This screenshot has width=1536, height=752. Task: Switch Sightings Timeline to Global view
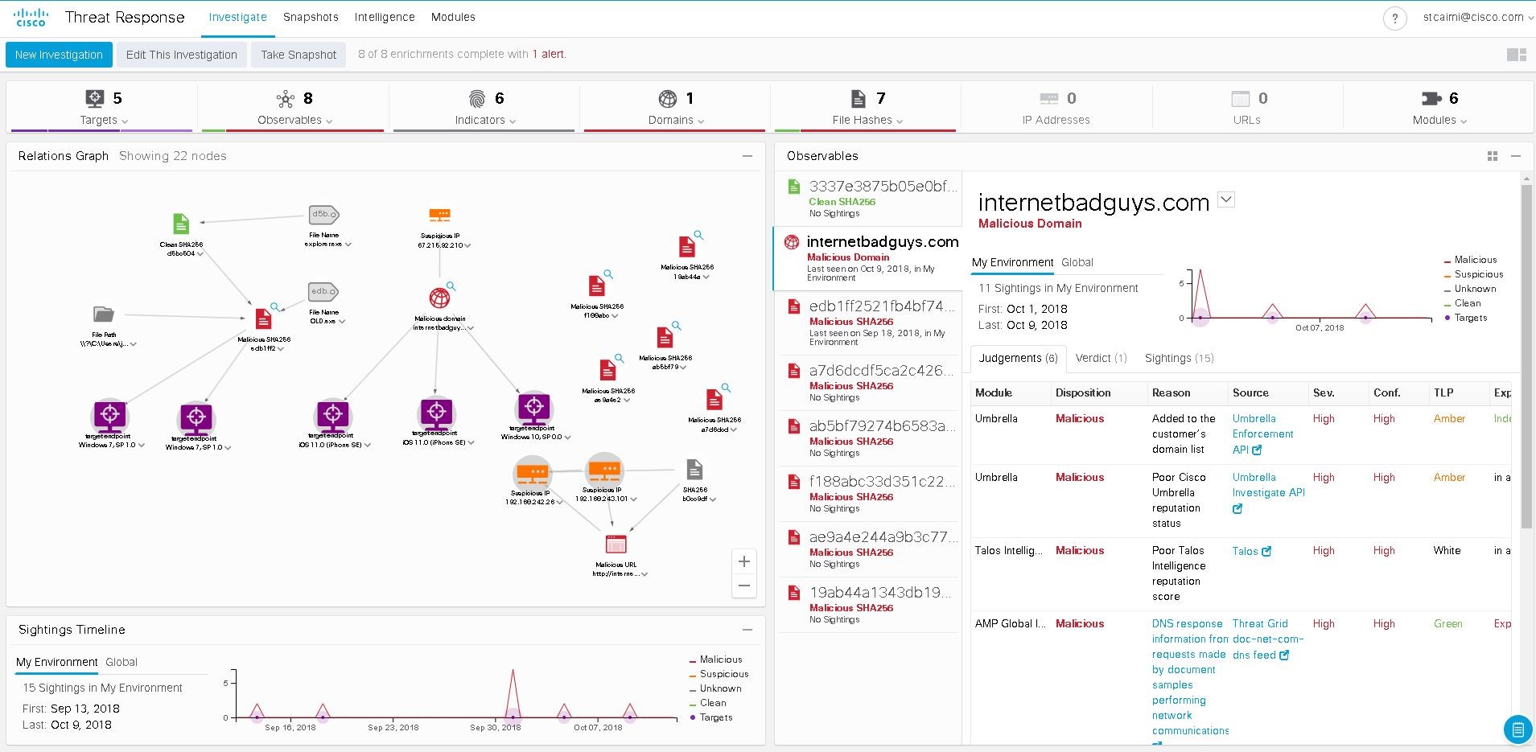tap(121, 662)
